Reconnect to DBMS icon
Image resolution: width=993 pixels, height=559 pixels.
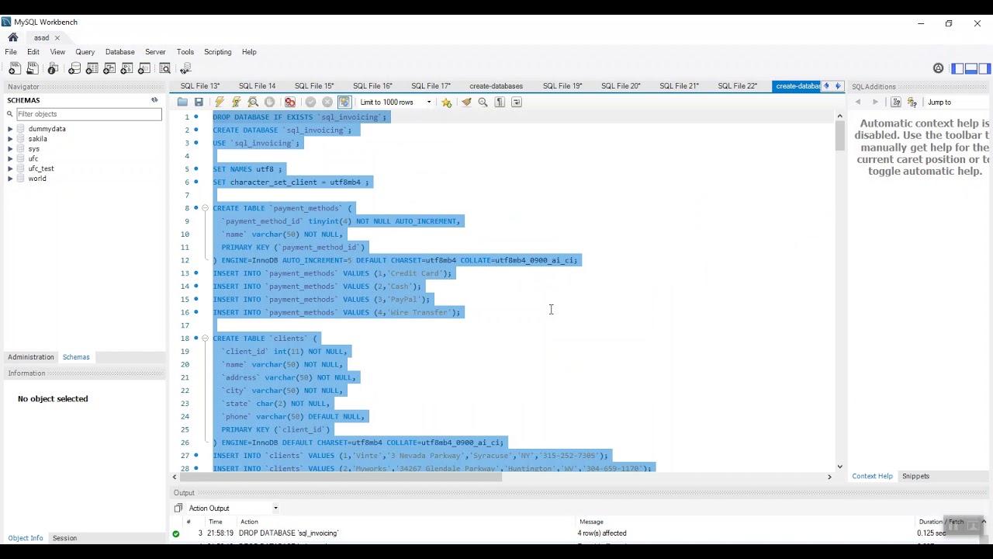(185, 69)
